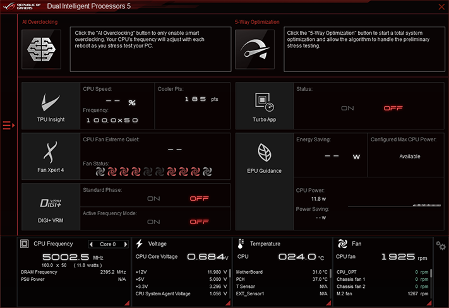Screen dimensions: 449x308
Task: Start AI Overclocking with the brain icon
Action: (42, 49)
